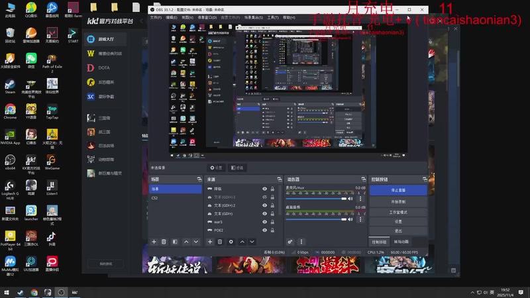Click the stream thumbnail at bottom left of KK window

177,265
